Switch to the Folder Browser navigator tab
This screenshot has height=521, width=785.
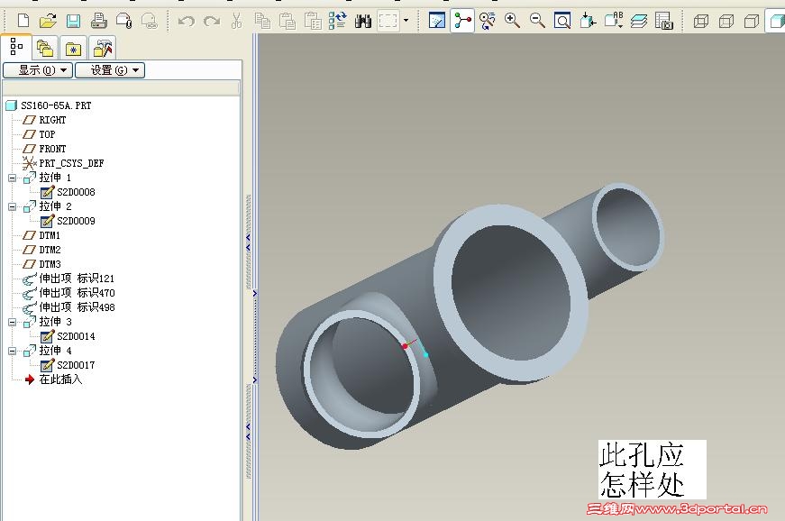(x=45, y=48)
